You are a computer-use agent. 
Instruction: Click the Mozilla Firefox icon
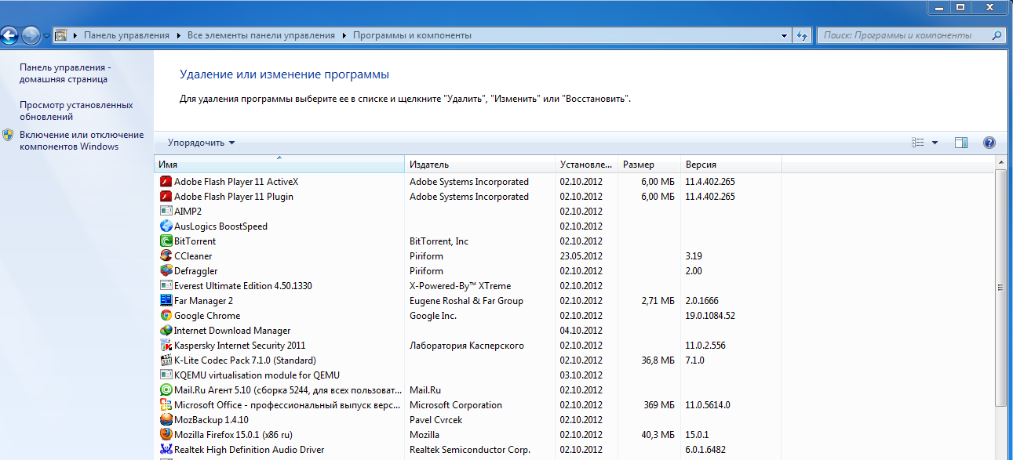tap(166, 435)
